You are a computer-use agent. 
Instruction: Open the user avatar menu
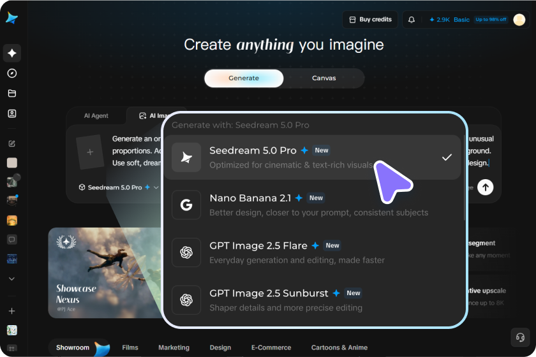pos(519,20)
